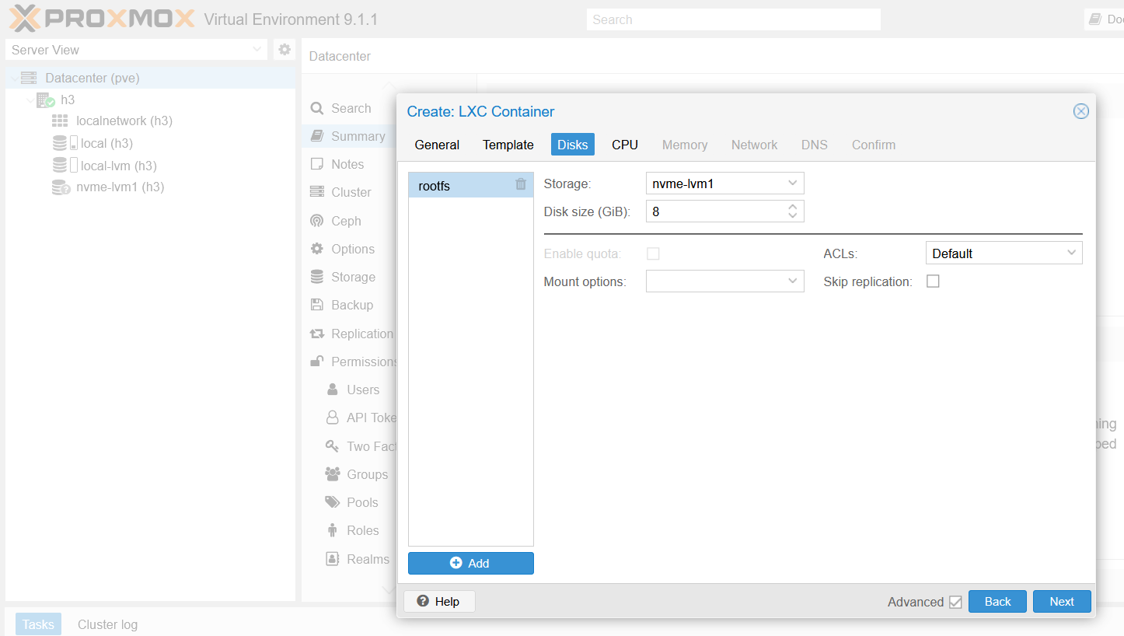Toggle the Enable quota checkbox
Viewport: 1124px width, 636px height.
[x=653, y=253]
